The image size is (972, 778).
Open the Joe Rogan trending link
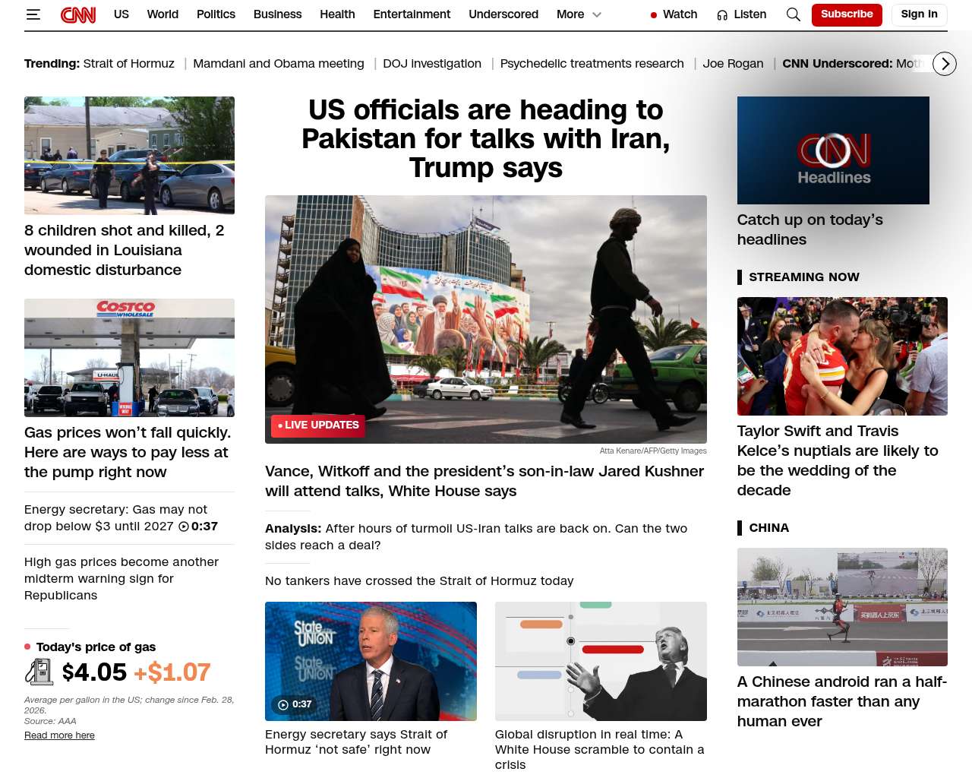[x=733, y=64]
